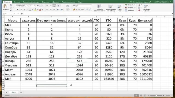Select middle vertical alignment
The image size is (175, 98).
click(51, 6)
